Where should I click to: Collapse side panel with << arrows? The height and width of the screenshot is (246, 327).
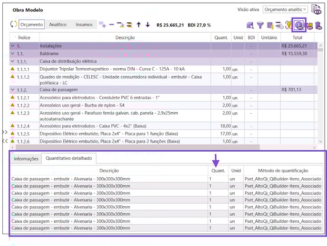[x=5, y=141]
